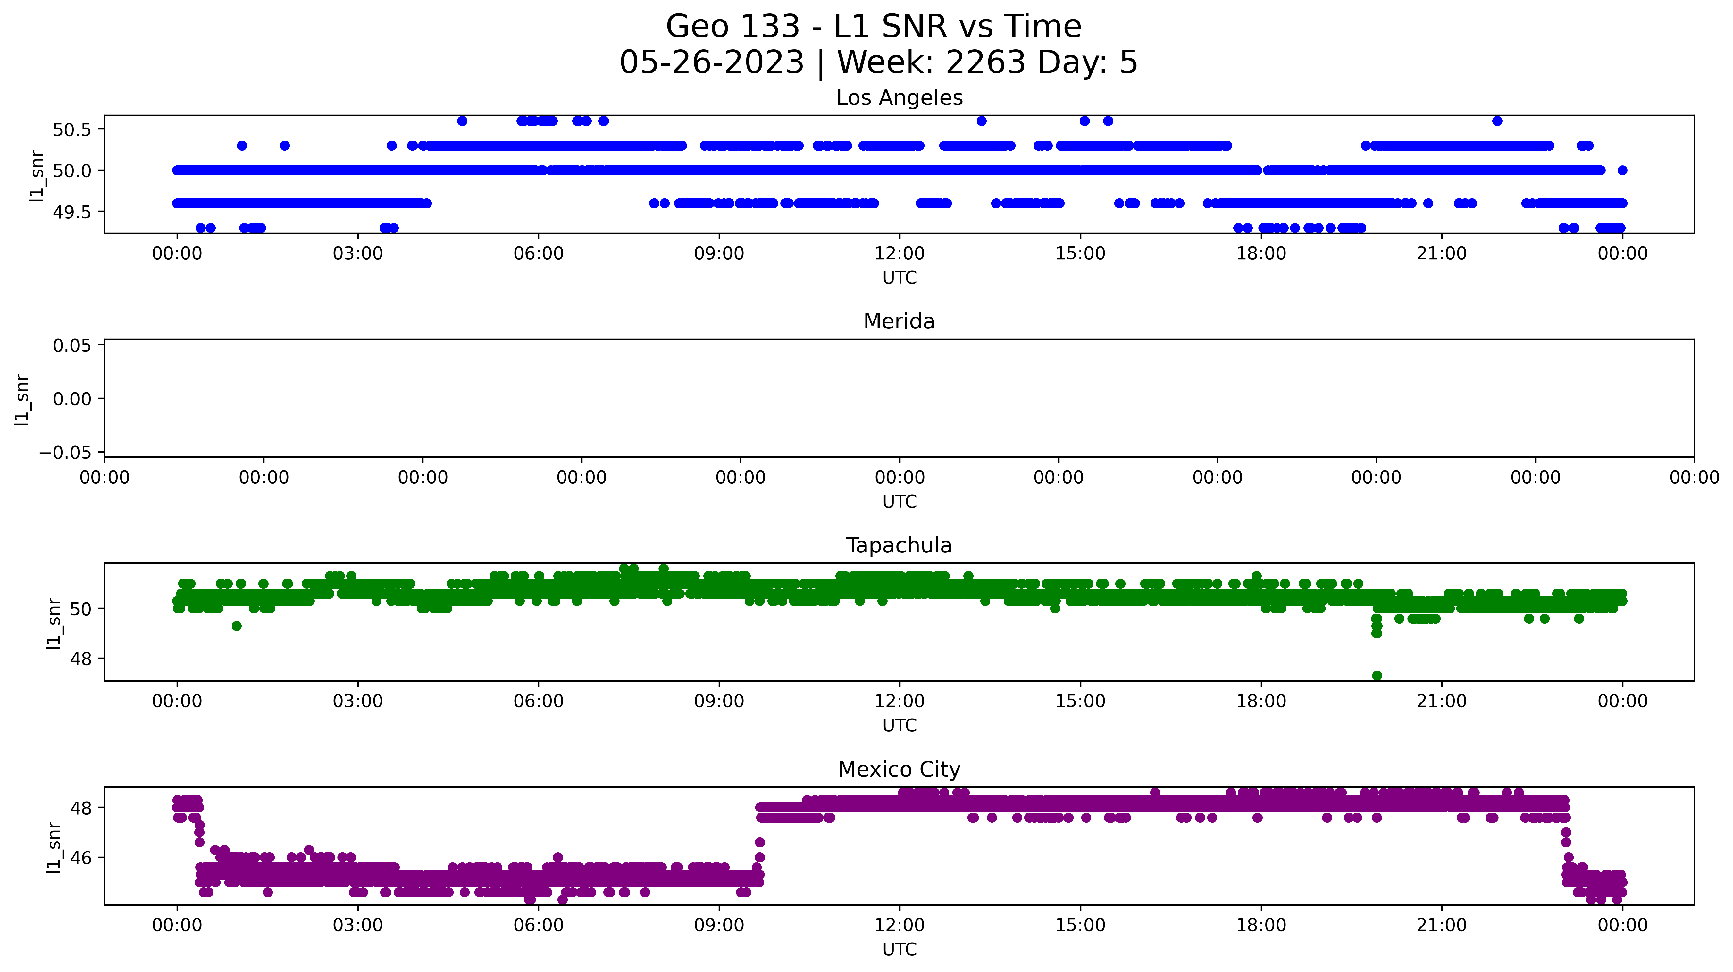Select the 'Tapachula' subplot title
Viewport: 1733px width, 972px height.
(900, 545)
